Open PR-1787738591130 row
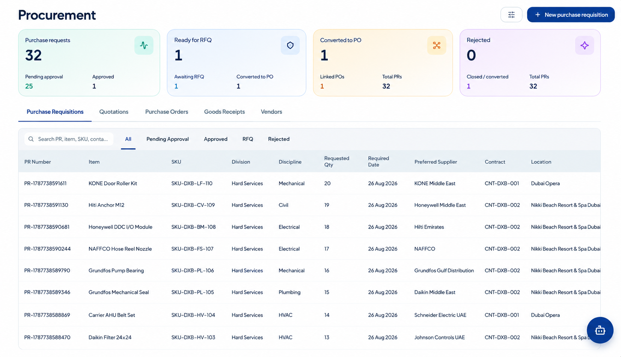This screenshot has height=357, width=621. 309,205
